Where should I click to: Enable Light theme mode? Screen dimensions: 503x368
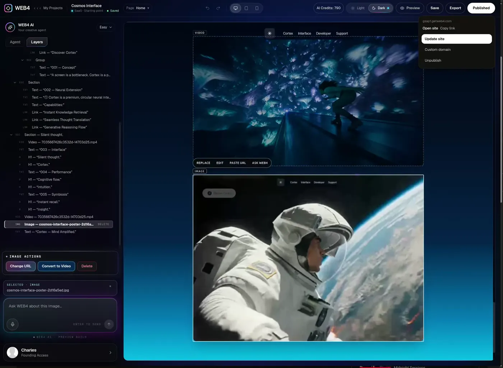tap(358, 8)
